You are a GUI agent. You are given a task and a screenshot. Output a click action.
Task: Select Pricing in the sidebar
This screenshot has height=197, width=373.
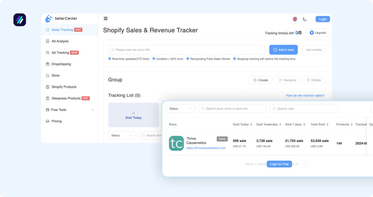(x=56, y=121)
